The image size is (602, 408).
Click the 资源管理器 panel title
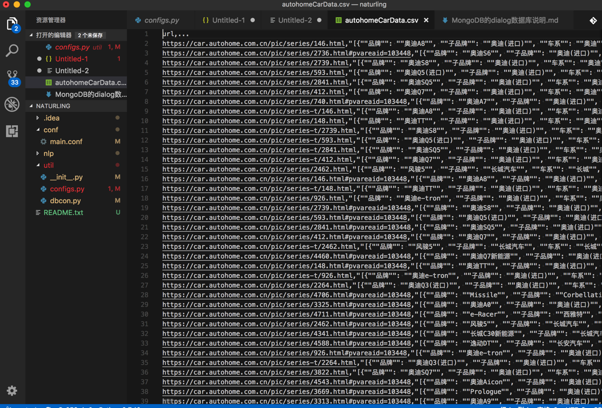click(x=51, y=20)
